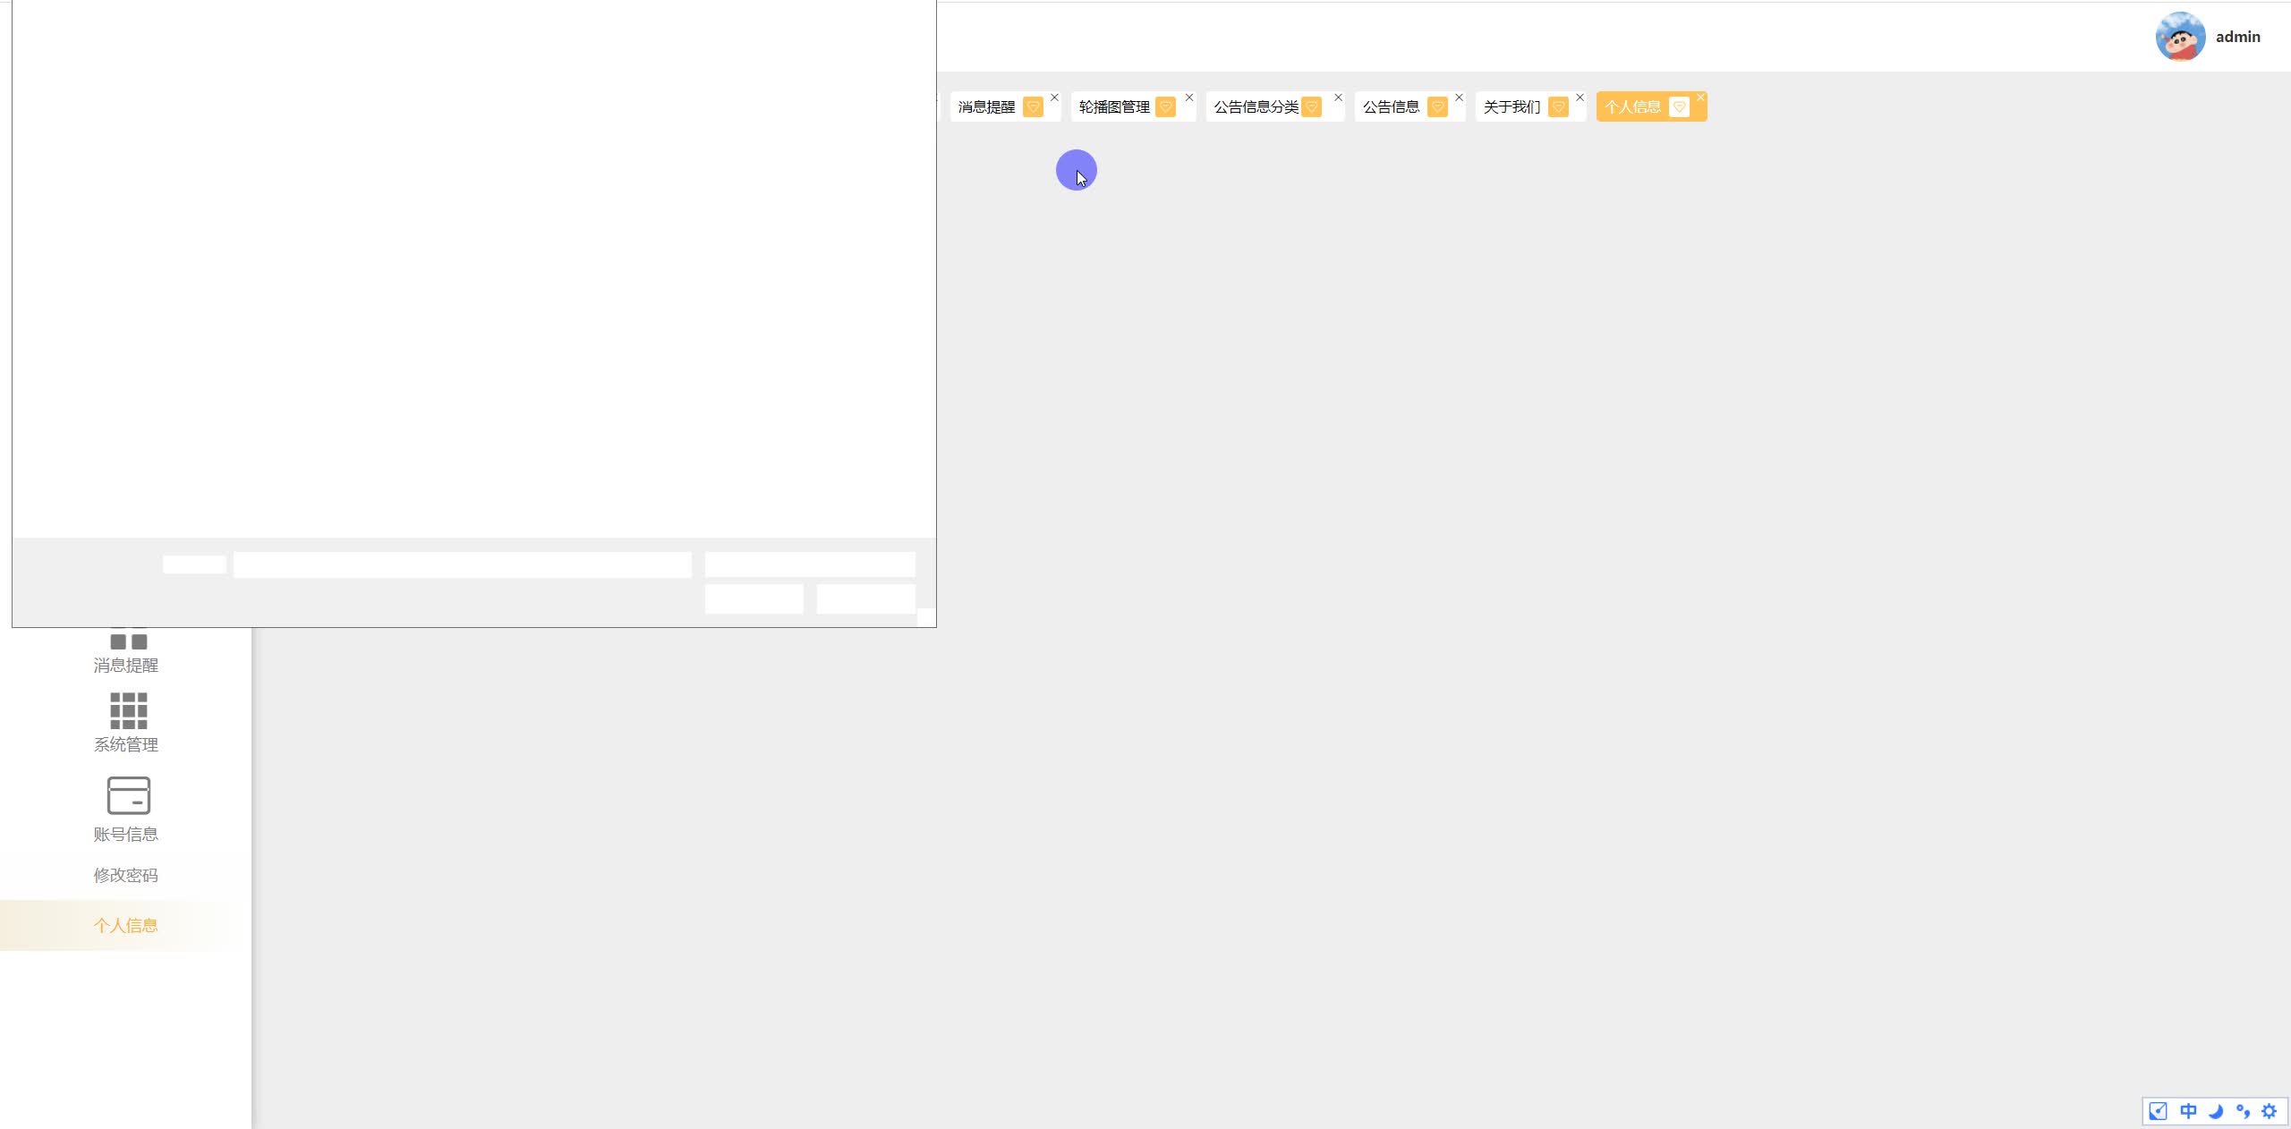
Task: Expand the 账号信息 sidebar menu
Action: point(126,834)
